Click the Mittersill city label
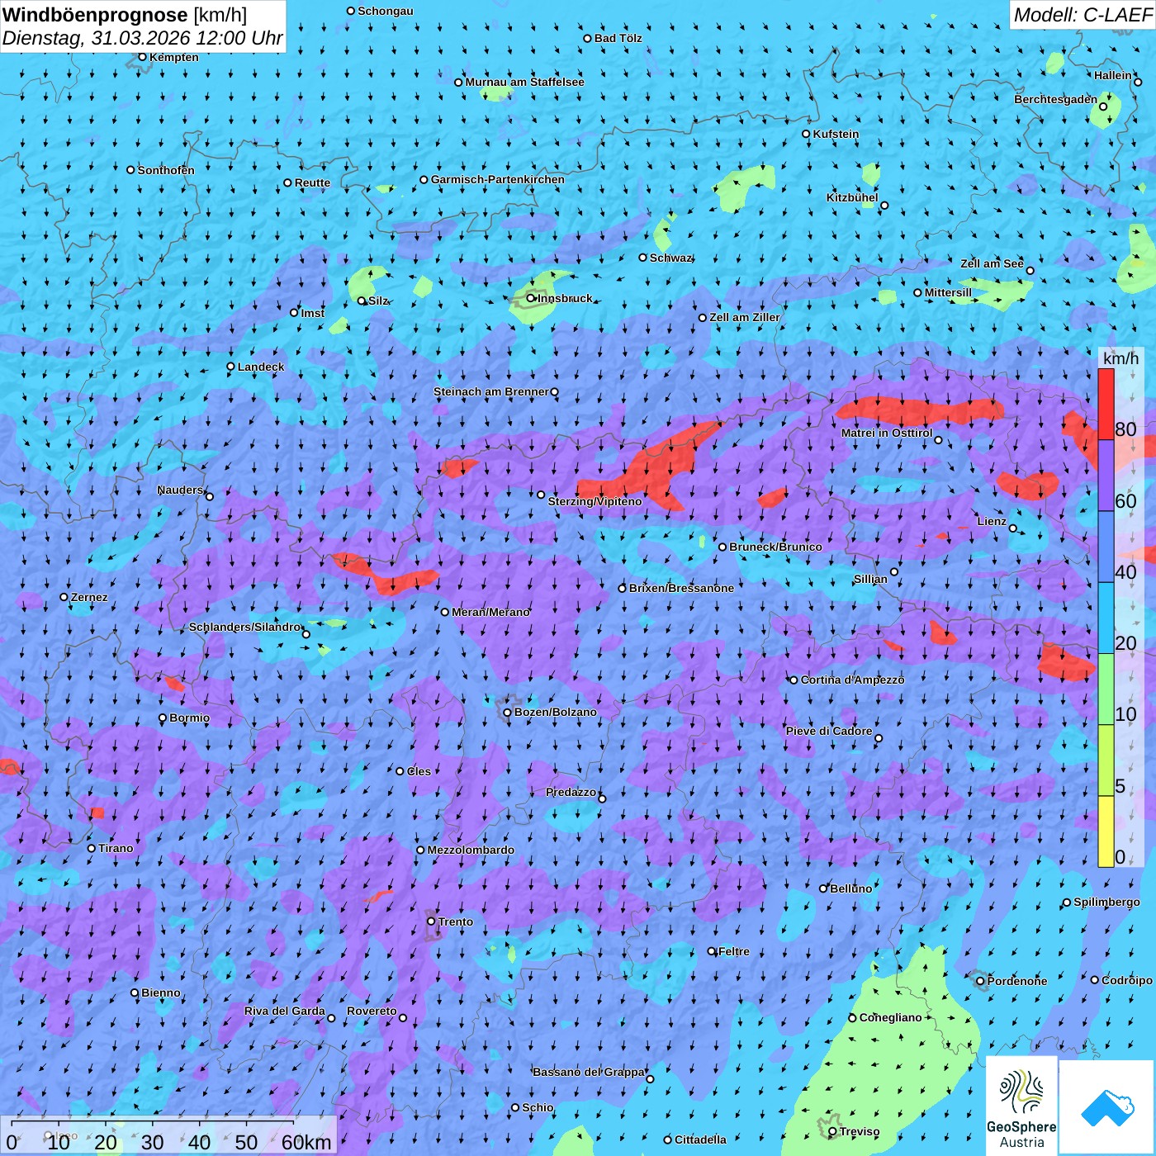The height and width of the screenshot is (1156, 1156). click(948, 292)
